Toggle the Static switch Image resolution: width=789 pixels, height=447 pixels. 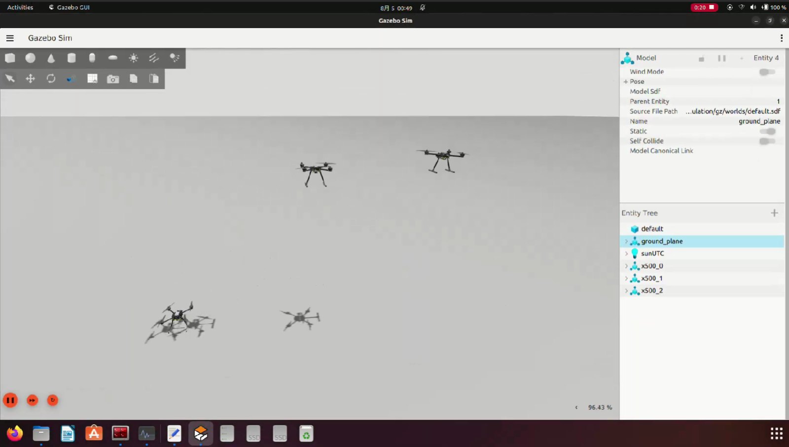(767, 131)
